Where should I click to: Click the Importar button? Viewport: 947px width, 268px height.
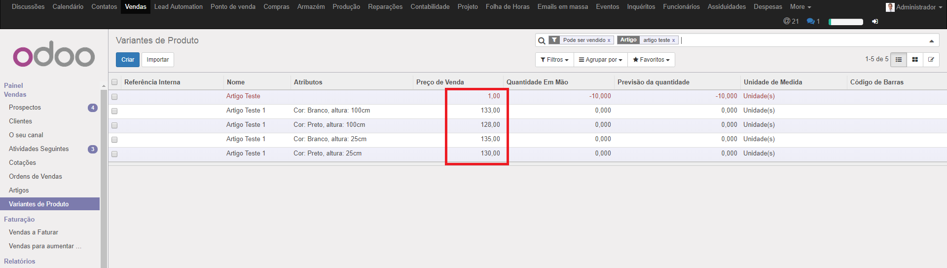coord(157,60)
